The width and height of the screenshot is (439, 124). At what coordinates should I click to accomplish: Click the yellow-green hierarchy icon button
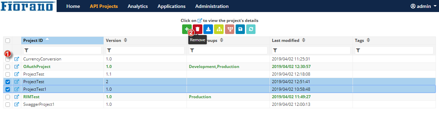[219, 29]
